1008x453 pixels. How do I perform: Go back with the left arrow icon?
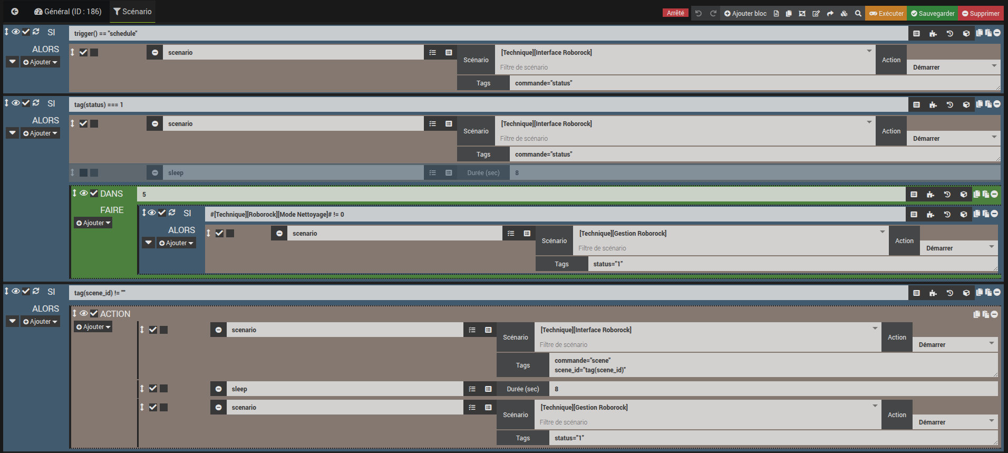tap(15, 12)
